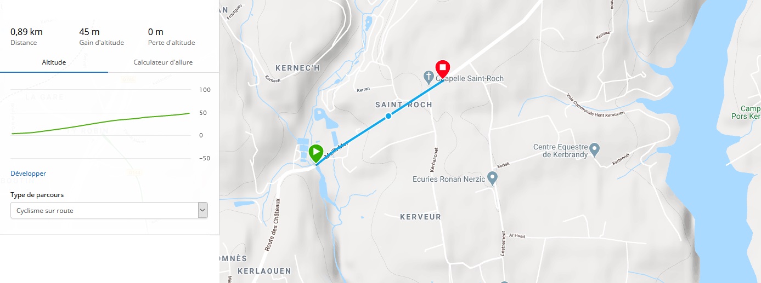Click the 45 m Gain d'altitude value
761x283 pixels.
click(89, 32)
